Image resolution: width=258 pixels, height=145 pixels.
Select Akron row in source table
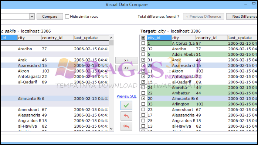pos(54,71)
